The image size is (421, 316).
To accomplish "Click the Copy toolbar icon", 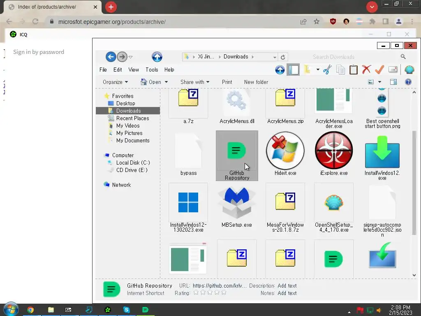I will pyautogui.click(x=340, y=70).
